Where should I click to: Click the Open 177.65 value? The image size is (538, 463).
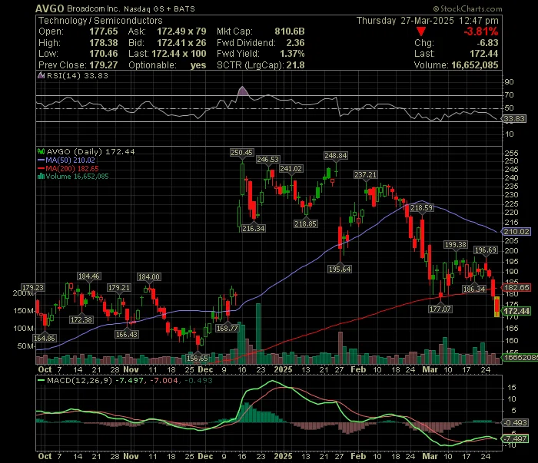click(x=103, y=31)
